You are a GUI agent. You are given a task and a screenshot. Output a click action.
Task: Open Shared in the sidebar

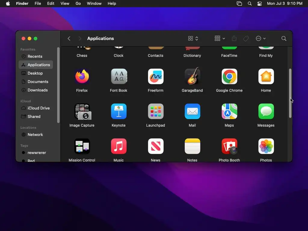(x=36, y=117)
